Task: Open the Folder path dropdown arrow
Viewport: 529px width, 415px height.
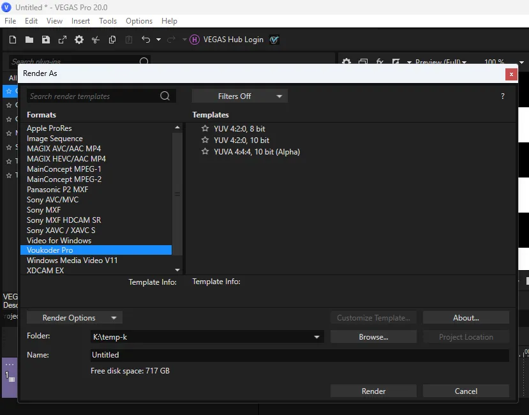Action: click(317, 337)
